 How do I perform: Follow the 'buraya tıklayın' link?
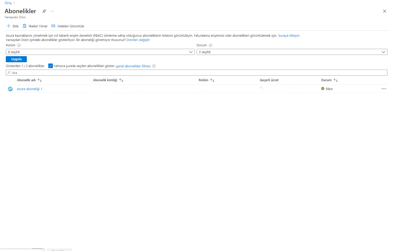pyautogui.click(x=289, y=36)
